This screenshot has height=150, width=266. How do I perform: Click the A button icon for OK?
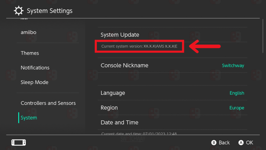pyautogui.click(x=241, y=142)
